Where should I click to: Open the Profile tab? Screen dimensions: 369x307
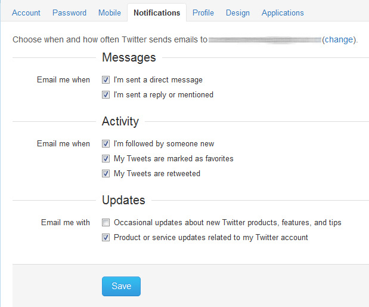click(x=203, y=13)
